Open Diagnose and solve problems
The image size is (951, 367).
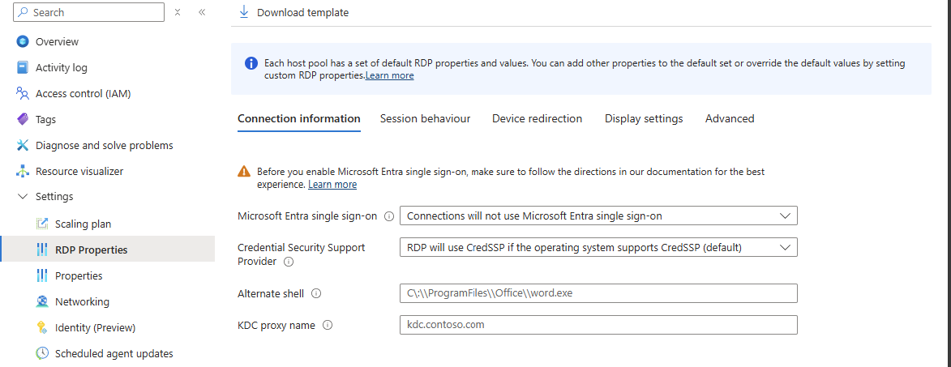pos(104,145)
